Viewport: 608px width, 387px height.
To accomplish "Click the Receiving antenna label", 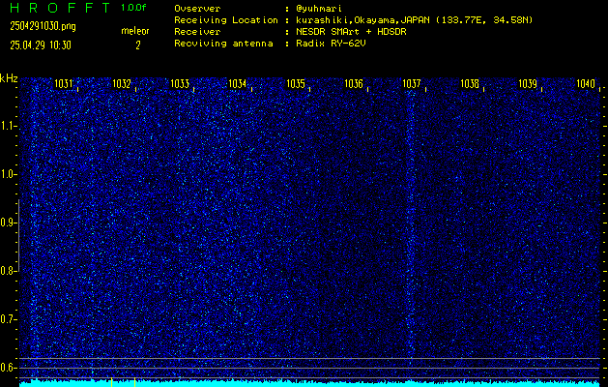I will click(x=223, y=44).
